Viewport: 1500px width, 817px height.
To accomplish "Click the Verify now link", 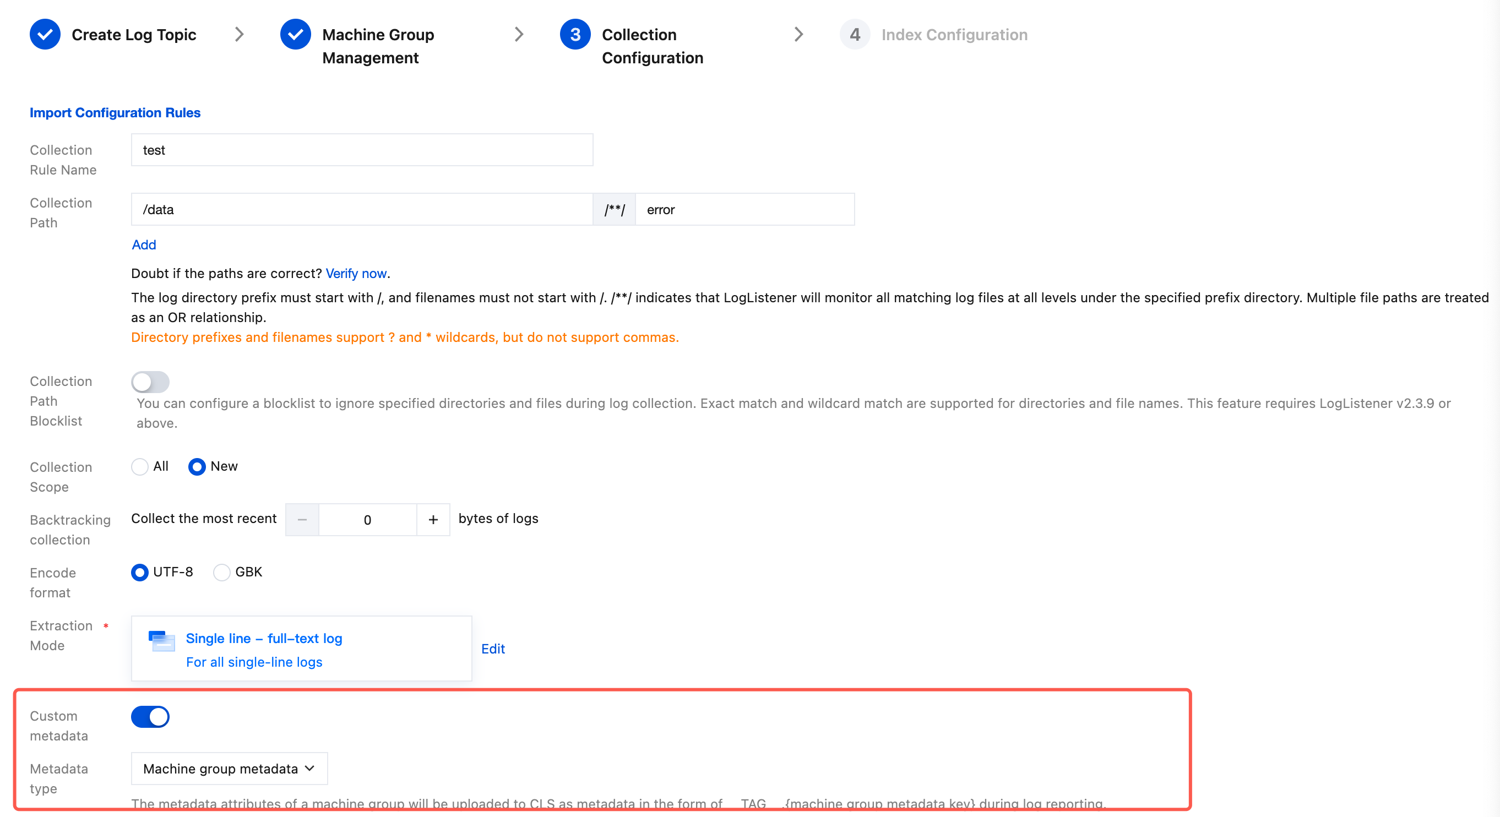I will click(356, 273).
